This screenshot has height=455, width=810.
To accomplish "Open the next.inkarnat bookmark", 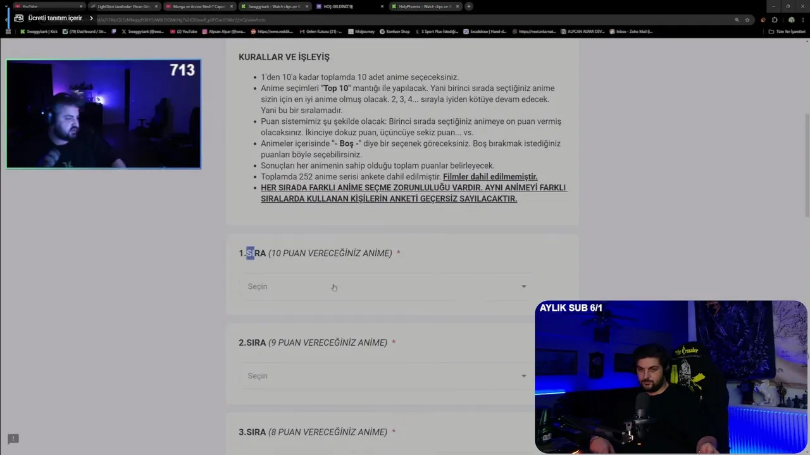I will tap(533, 31).
